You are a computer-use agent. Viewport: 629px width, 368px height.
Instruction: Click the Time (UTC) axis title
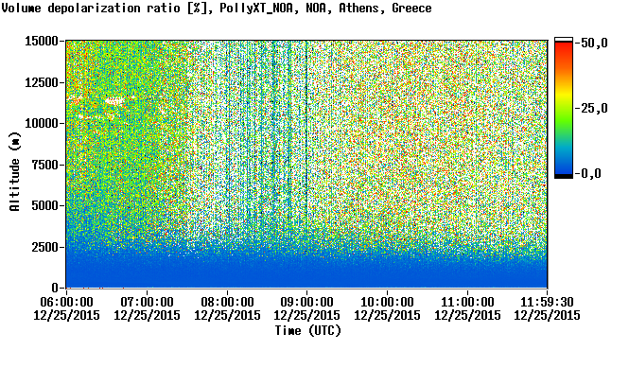click(307, 331)
